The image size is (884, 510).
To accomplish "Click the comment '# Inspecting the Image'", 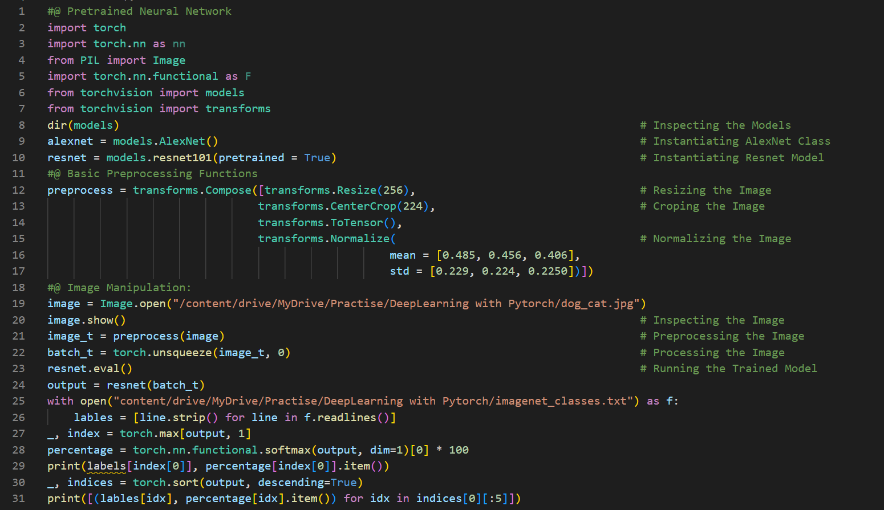I will pos(712,320).
